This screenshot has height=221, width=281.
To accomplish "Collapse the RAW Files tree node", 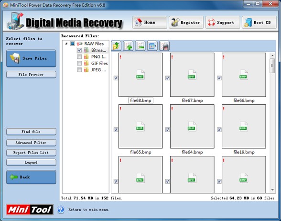I will pyautogui.click(x=66, y=44).
